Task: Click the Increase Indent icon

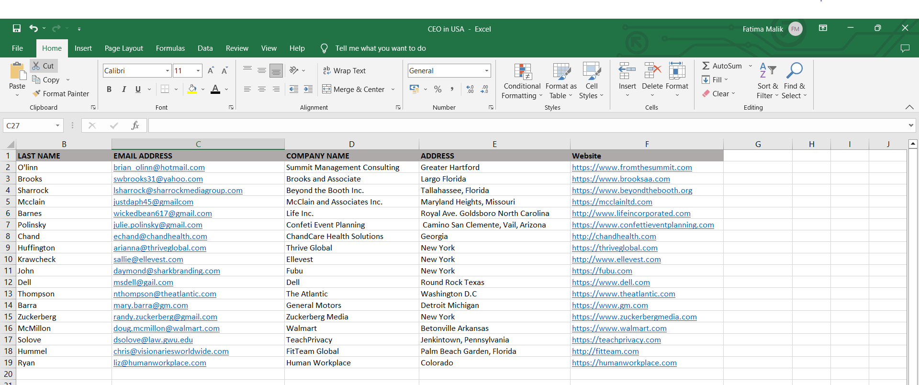Action: pyautogui.click(x=308, y=89)
